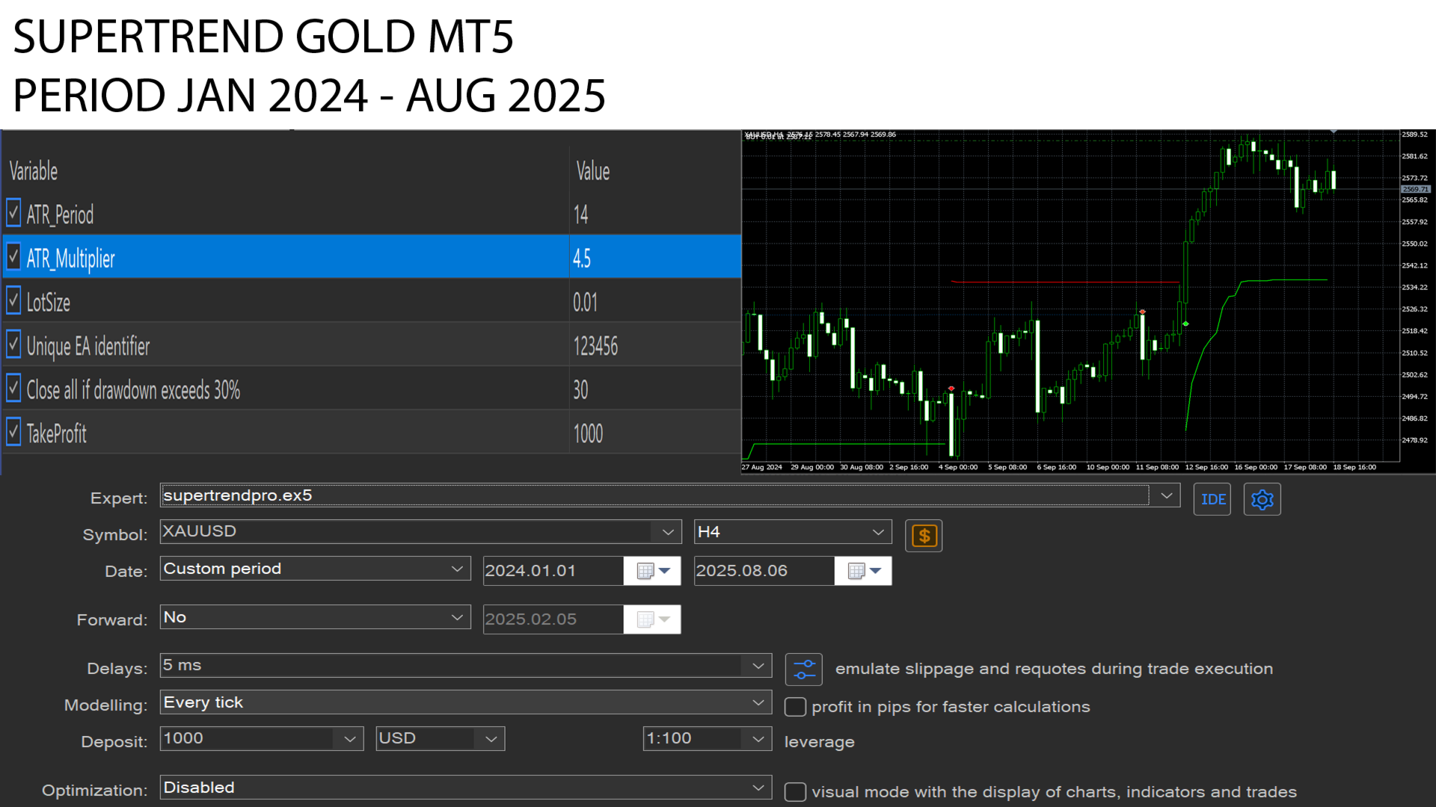
Task: Select EA identifier value 123456
Action: click(595, 346)
